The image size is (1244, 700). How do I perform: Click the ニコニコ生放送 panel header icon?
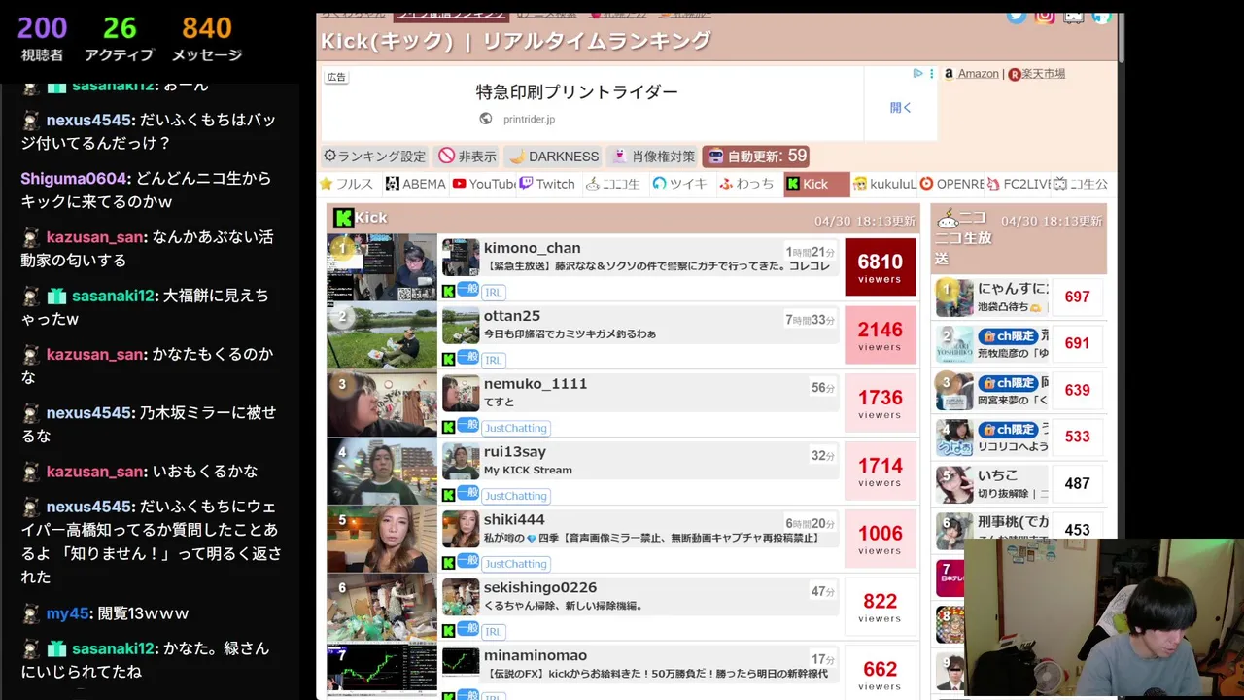(x=947, y=219)
